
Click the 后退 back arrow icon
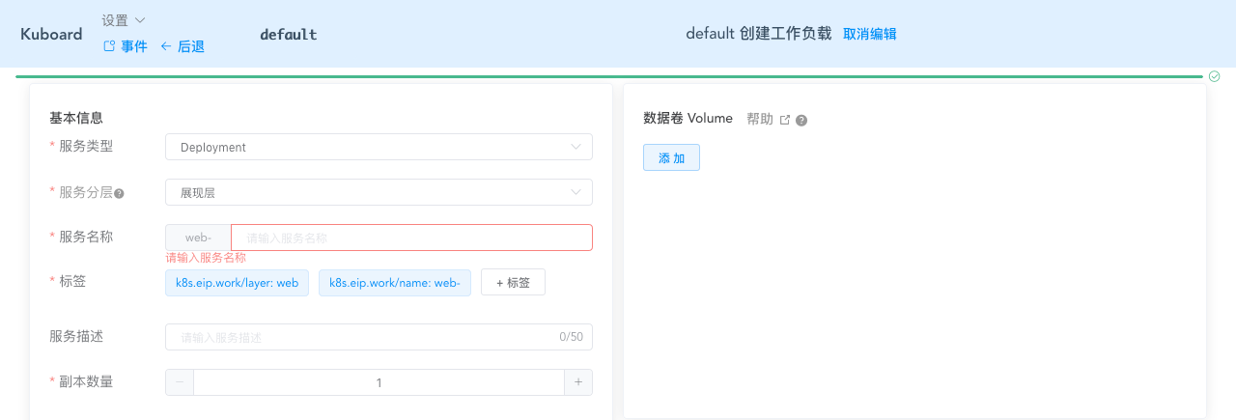166,46
